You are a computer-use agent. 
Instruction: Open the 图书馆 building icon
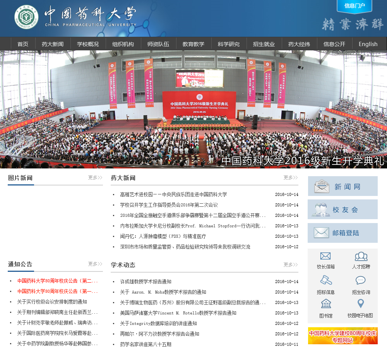point(326,304)
